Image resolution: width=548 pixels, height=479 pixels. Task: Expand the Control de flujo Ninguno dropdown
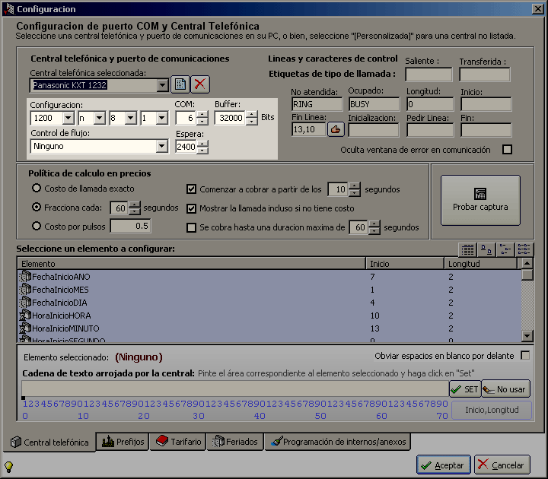pos(162,146)
